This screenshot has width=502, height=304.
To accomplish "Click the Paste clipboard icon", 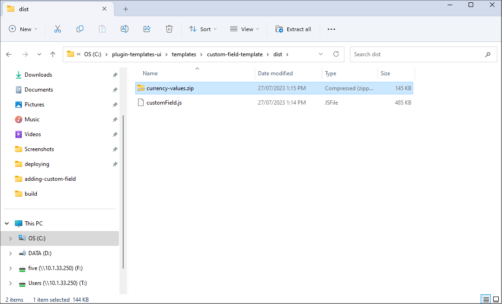I will pyautogui.click(x=102, y=29).
